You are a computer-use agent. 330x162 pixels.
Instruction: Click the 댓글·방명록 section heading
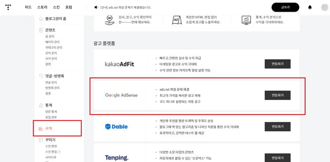[x=55, y=76]
